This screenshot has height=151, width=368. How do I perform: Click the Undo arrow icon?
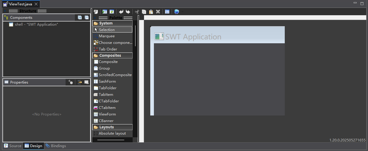(121, 12)
